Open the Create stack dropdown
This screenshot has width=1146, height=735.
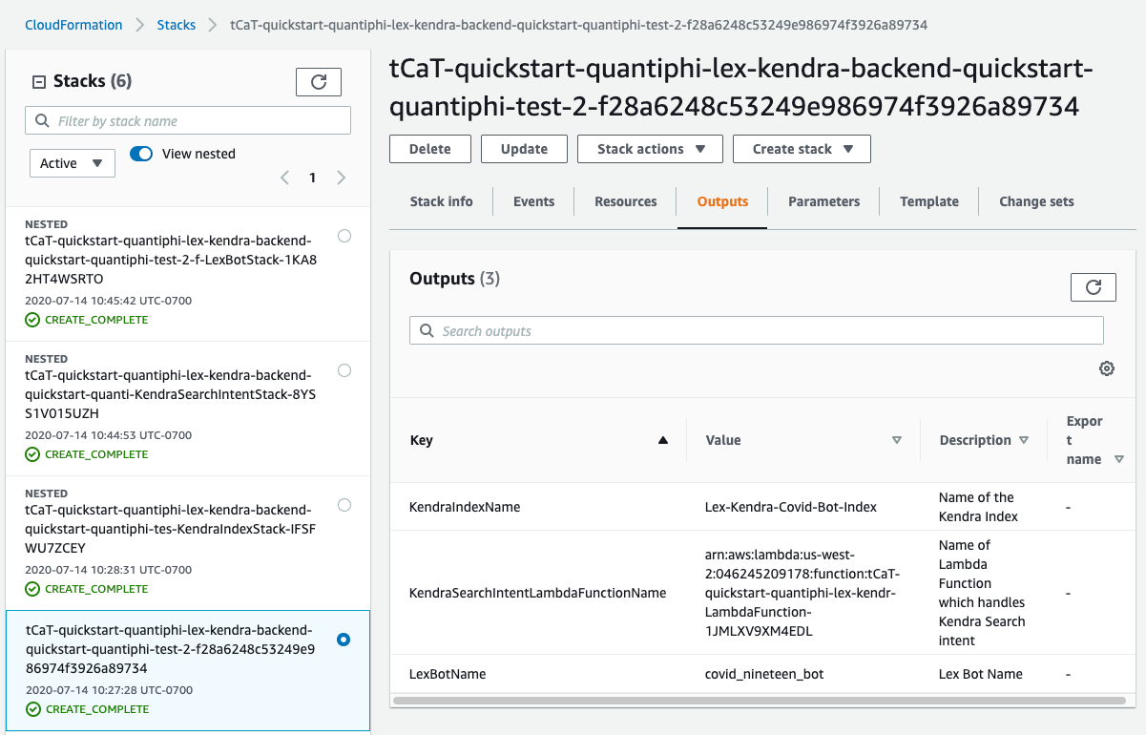802,149
